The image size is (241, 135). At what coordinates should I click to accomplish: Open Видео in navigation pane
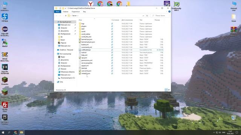point(63,57)
